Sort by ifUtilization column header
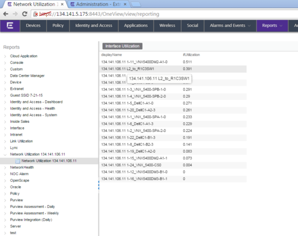The image size is (298, 236). [x=191, y=55]
